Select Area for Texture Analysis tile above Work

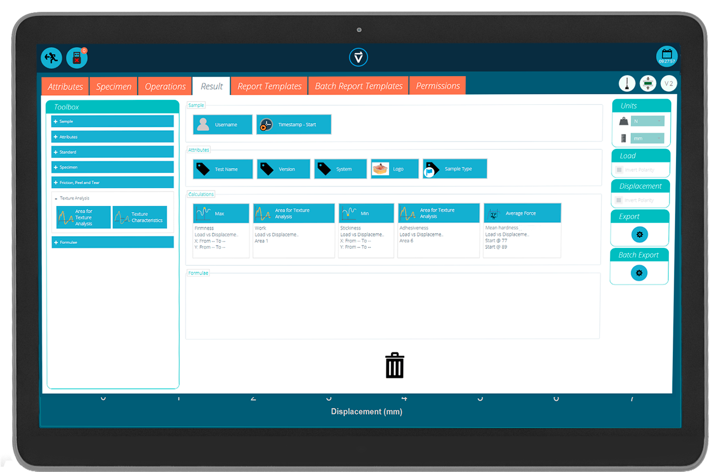click(x=294, y=214)
